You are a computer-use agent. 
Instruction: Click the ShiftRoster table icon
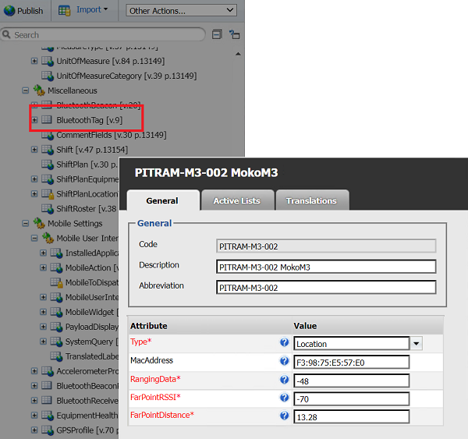(x=48, y=209)
